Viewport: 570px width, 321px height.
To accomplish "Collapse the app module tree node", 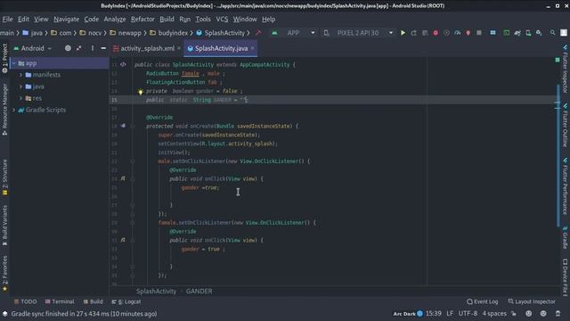I will (14, 63).
